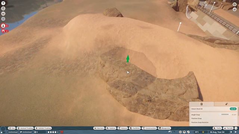Switch to the brush tab in panel
Image resolution: width=239 pixels, height=134 pixels.
tap(227, 104)
